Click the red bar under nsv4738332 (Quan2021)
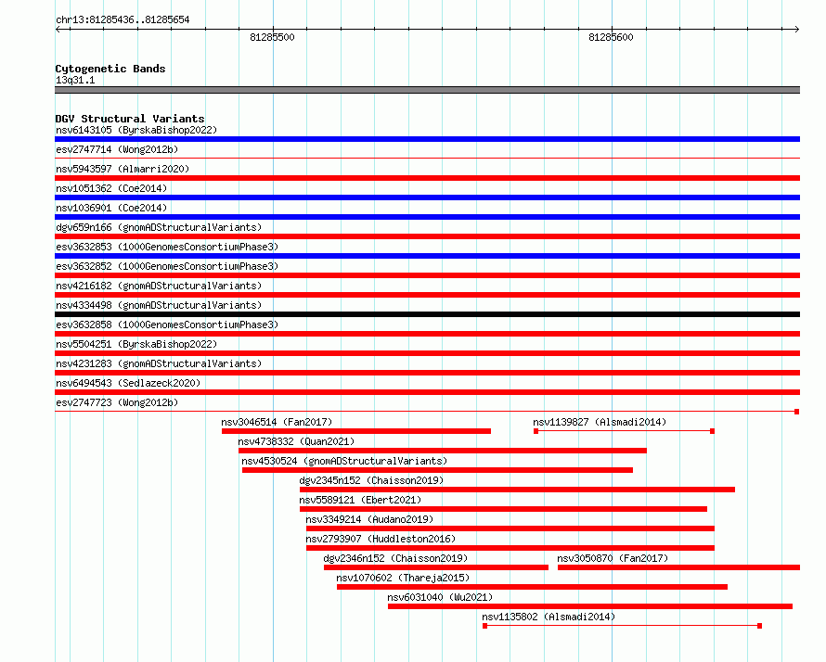Viewport: 826px width, 662px height. [x=443, y=451]
